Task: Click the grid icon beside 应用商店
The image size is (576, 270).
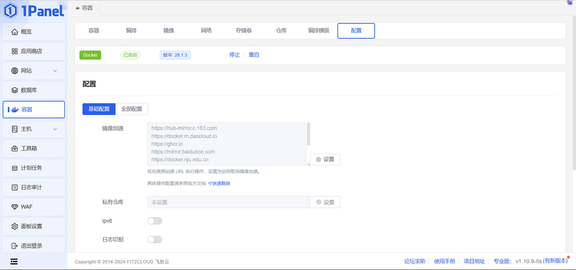Action: click(15, 51)
